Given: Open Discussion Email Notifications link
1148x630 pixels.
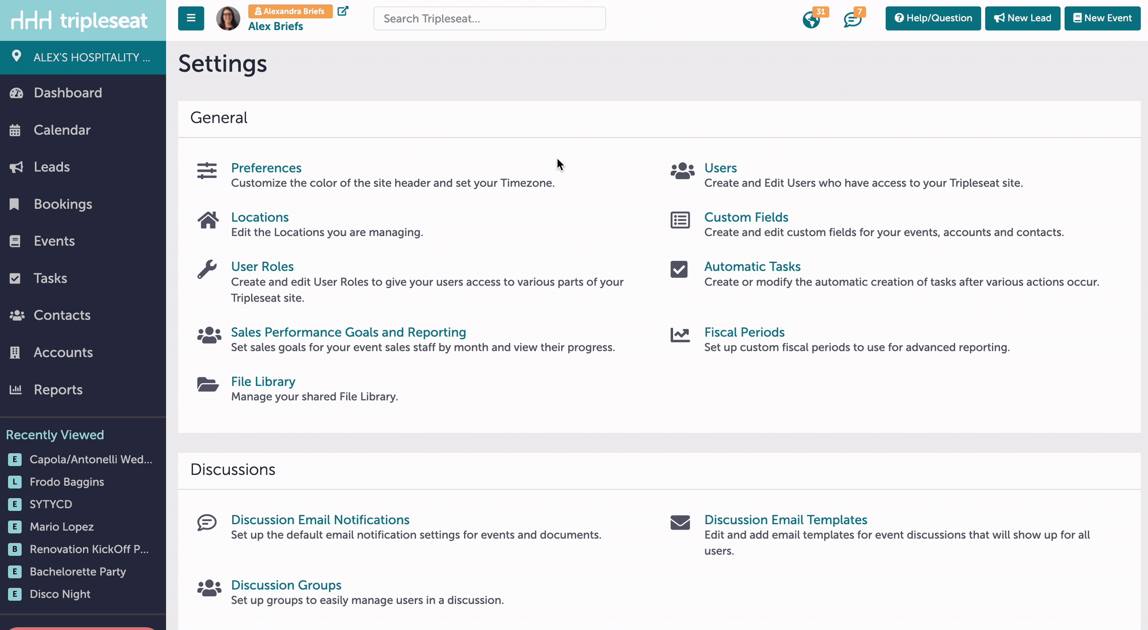Looking at the screenshot, I should click(320, 519).
